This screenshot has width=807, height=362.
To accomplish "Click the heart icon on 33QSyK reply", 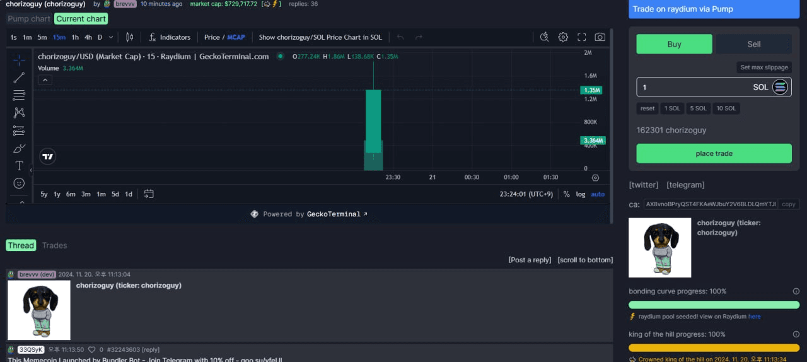I will (91, 349).
